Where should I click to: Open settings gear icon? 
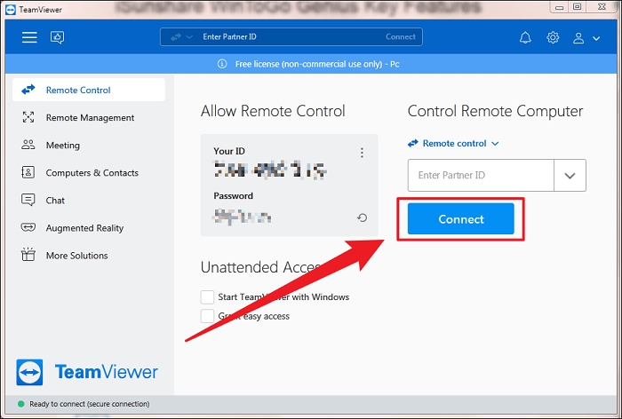point(553,37)
